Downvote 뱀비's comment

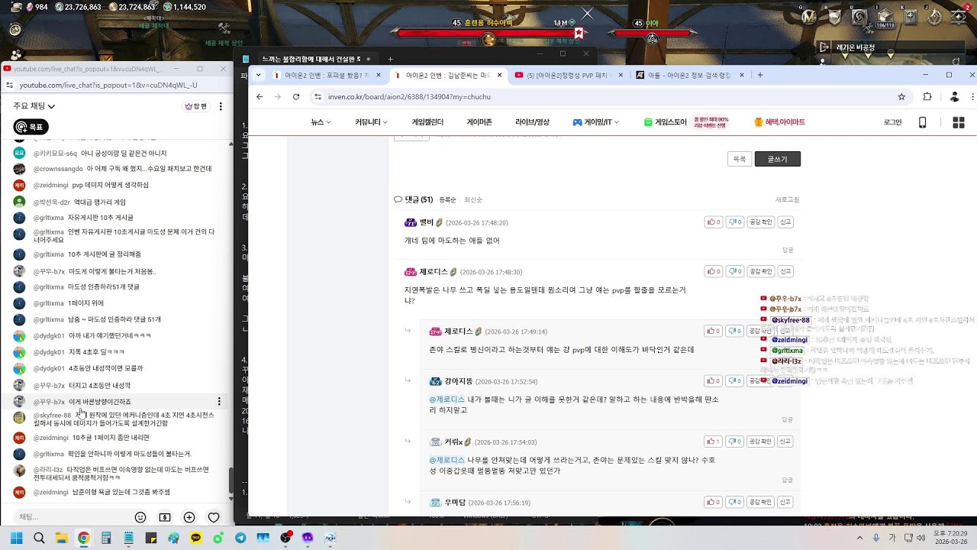(x=734, y=222)
